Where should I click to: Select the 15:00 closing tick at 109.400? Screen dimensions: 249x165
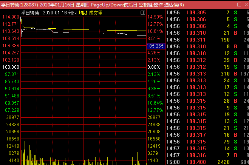207,162
